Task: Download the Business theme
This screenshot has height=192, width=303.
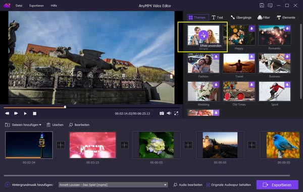Action: coord(287,56)
